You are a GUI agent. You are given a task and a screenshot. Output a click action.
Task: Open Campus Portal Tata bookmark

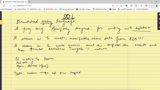141,9
